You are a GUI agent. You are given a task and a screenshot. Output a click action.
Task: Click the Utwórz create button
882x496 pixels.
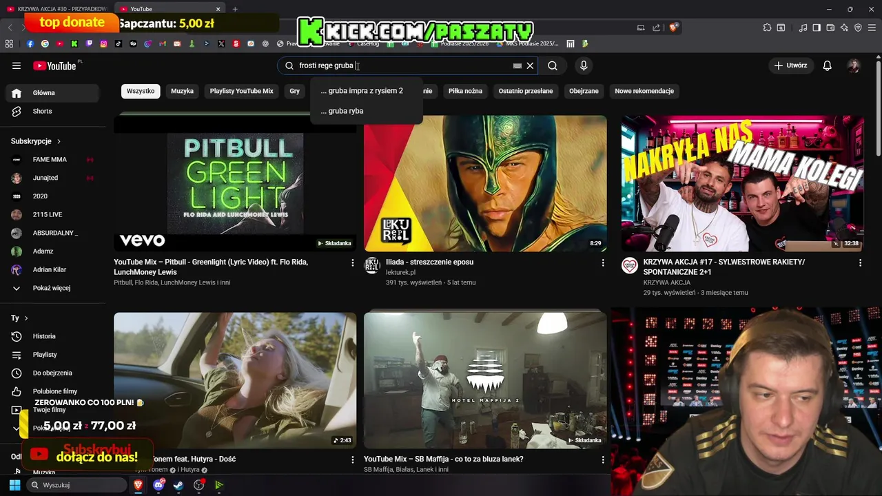(790, 65)
